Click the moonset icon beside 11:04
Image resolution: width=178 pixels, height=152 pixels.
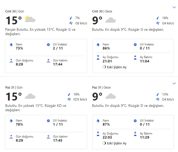pos(135,58)
